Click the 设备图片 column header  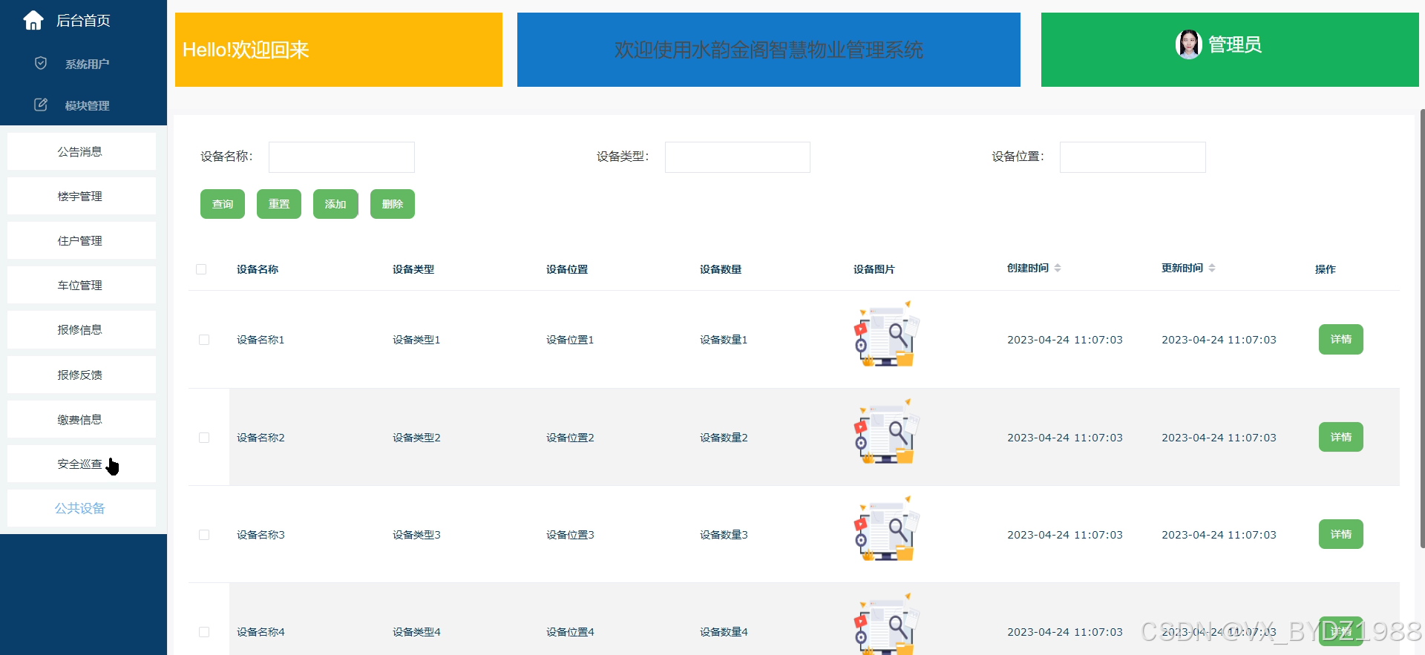click(874, 269)
